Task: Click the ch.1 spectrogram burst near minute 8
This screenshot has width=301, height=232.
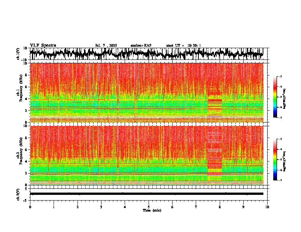Action: (x=215, y=108)
